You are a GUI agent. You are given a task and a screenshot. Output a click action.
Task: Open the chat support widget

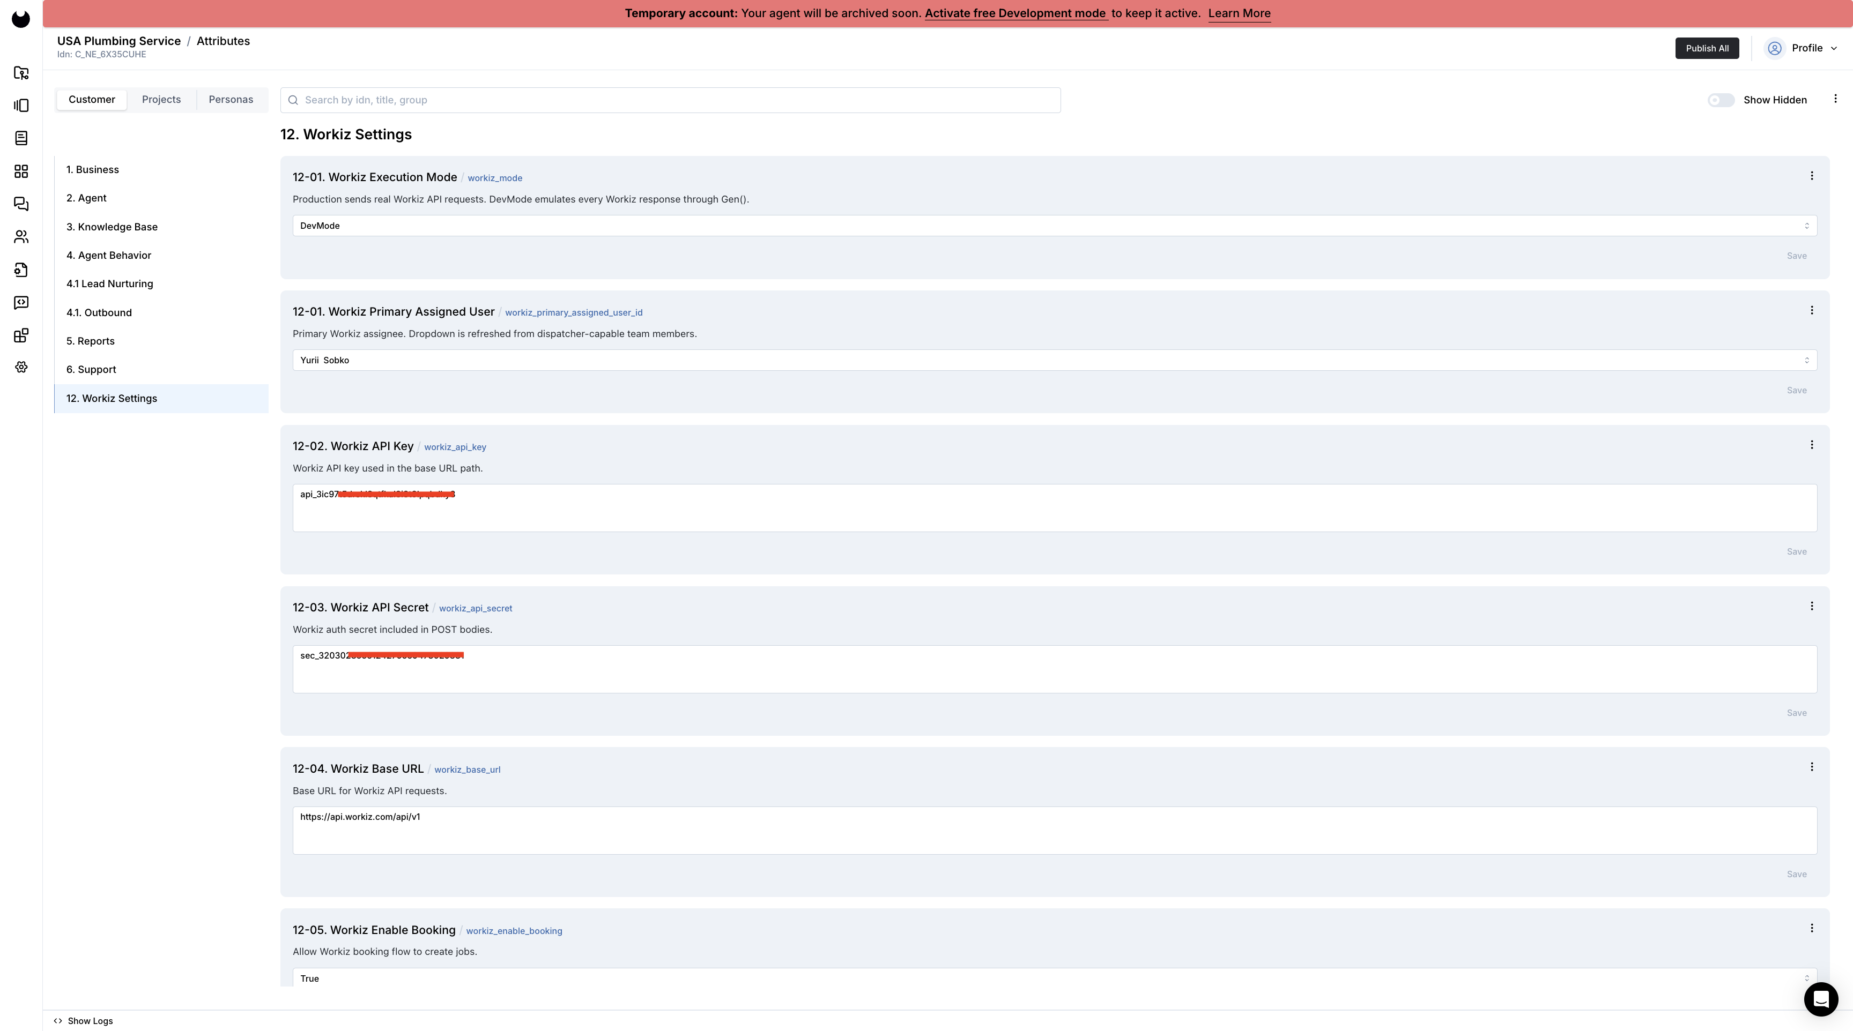[1821, 999]
